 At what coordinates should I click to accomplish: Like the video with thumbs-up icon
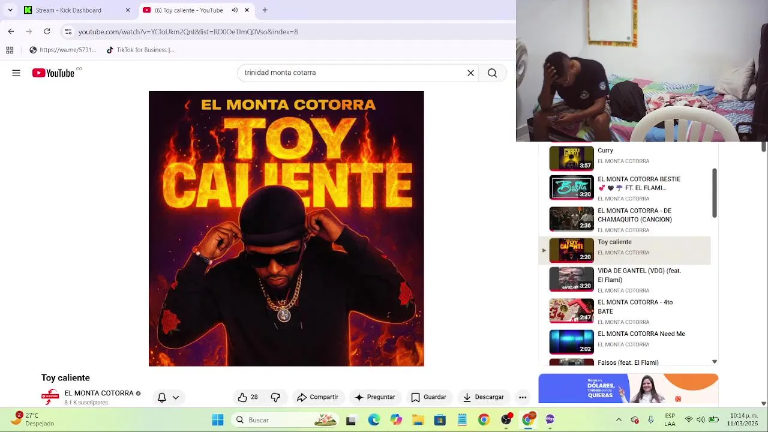tap(242, 397)
